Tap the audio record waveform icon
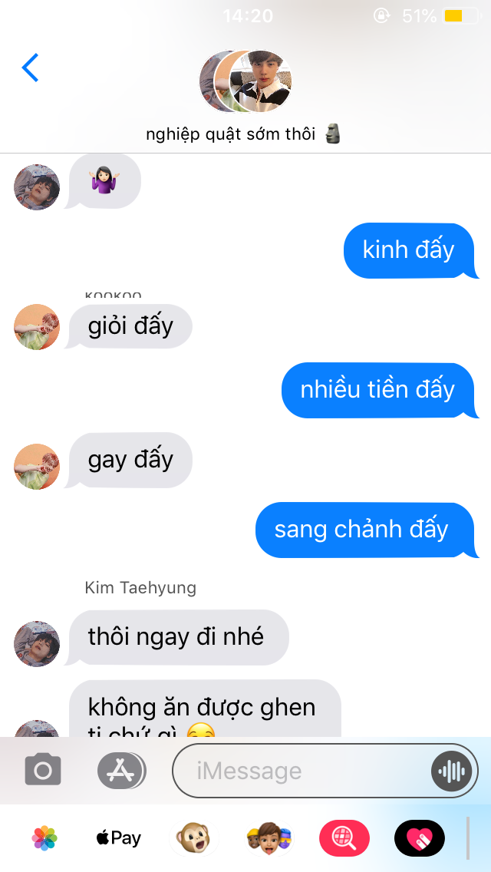The height and width of the screenshot is (872, 491). click(452, 771)
